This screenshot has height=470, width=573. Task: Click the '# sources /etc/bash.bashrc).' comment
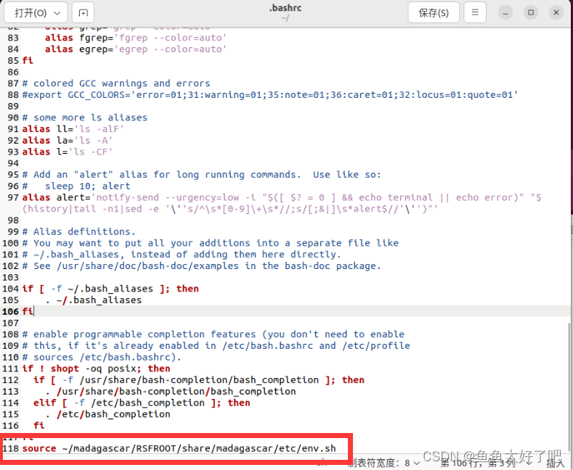pos(102,358)
